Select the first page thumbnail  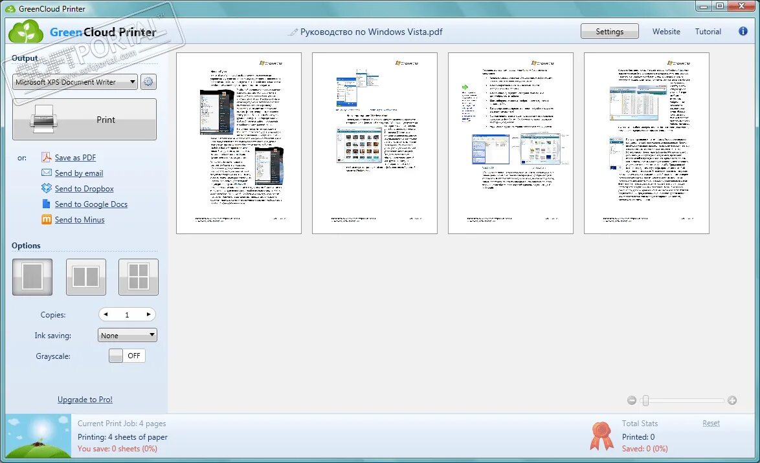239,144
